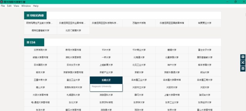Open 日本国际大学

[41, 65]
